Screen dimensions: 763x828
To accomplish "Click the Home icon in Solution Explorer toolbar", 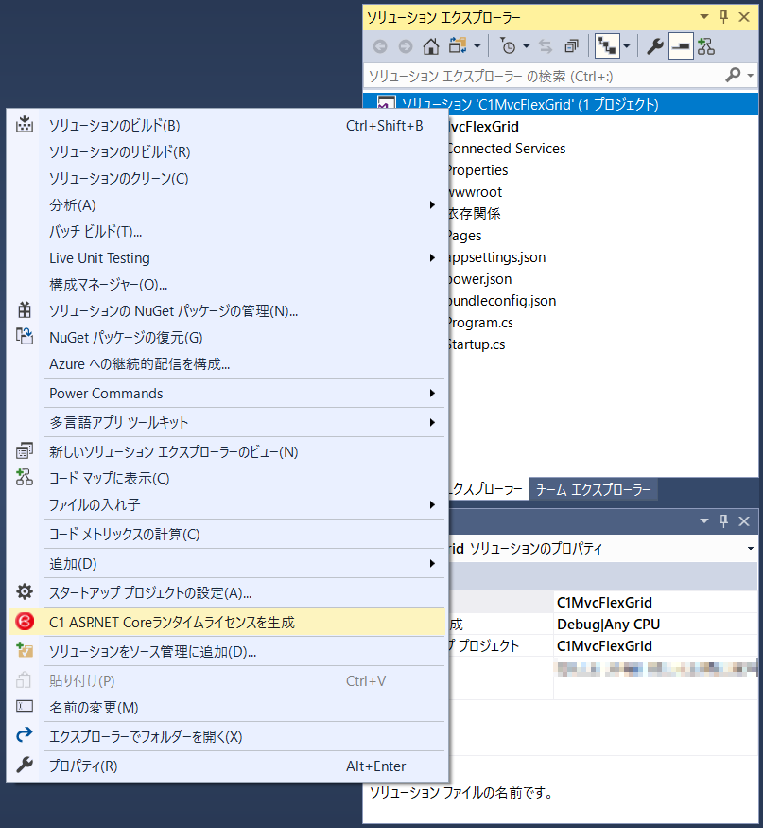I will [x=430, y=47].
